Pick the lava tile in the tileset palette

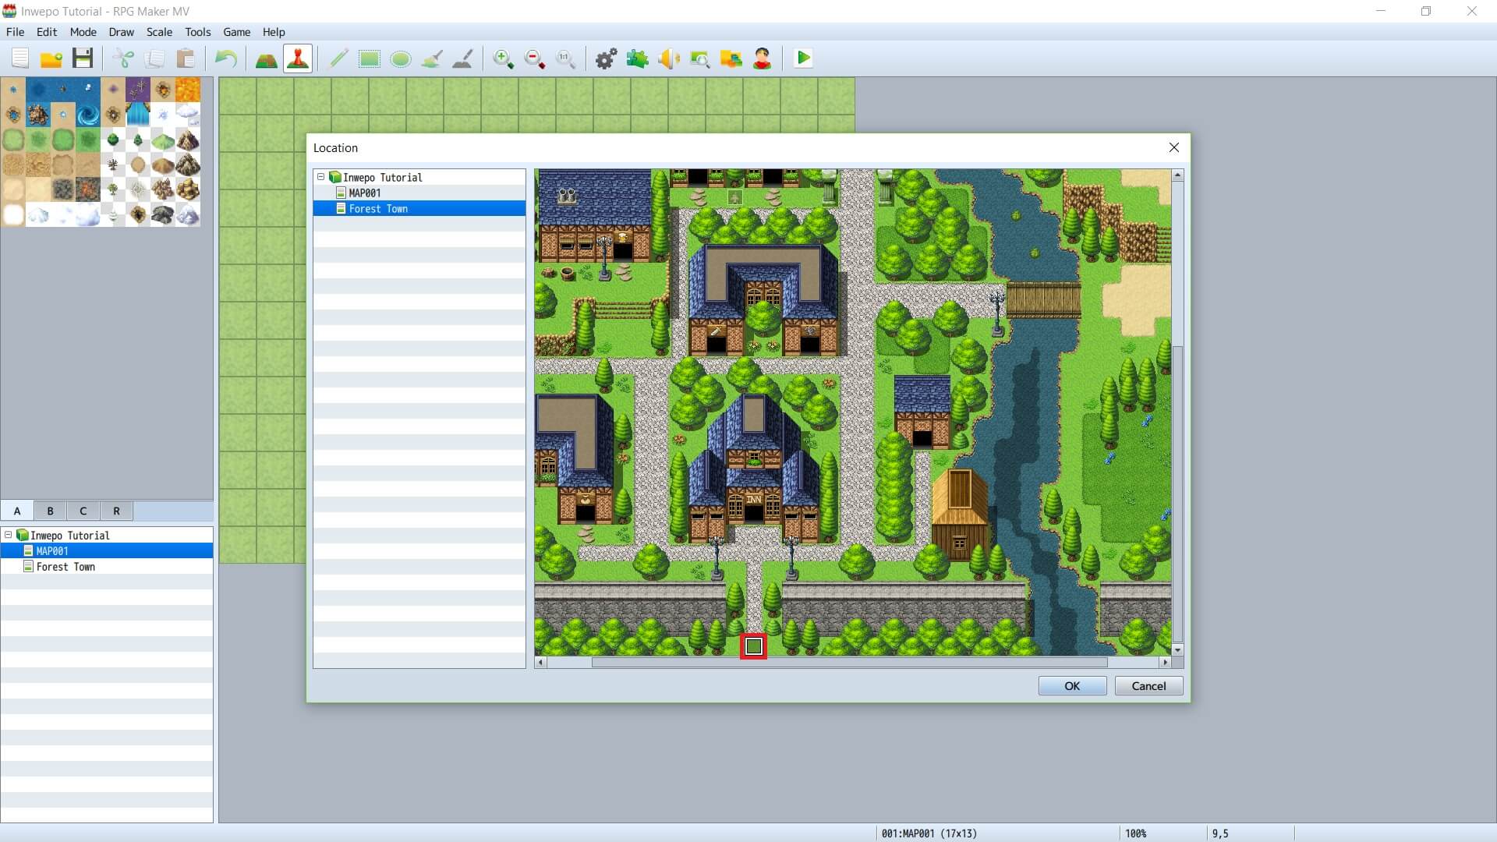click(188, 90)
